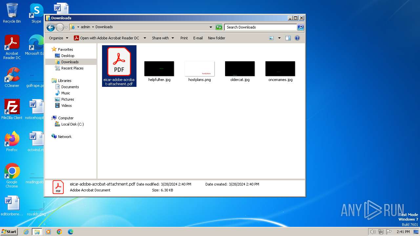Toggle the preview pane icon

pyautogui.click(x=288, y=38)
